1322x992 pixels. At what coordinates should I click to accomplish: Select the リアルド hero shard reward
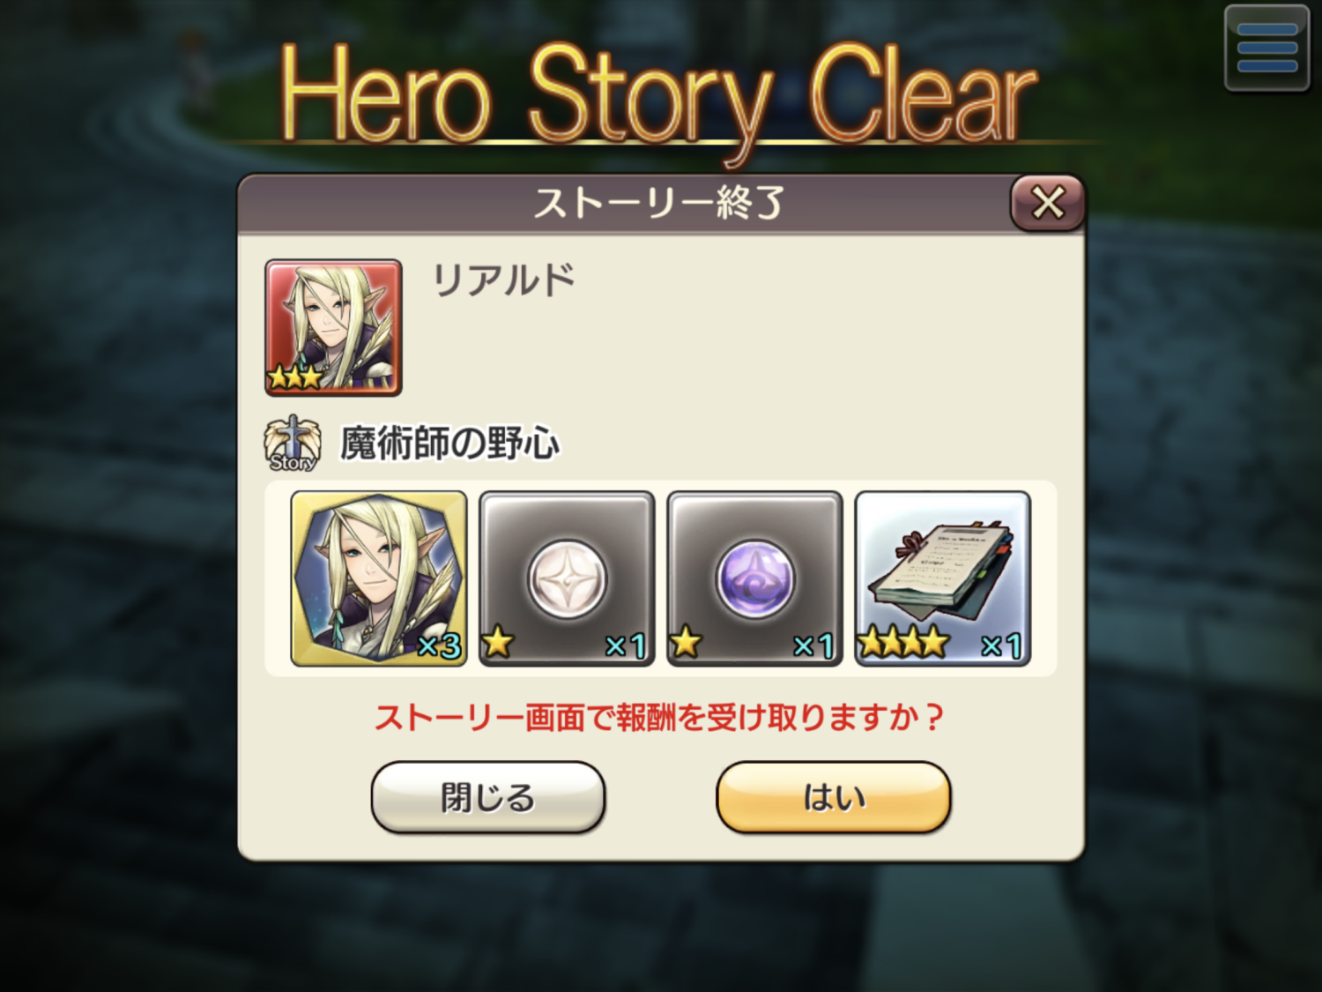point(379,578)
